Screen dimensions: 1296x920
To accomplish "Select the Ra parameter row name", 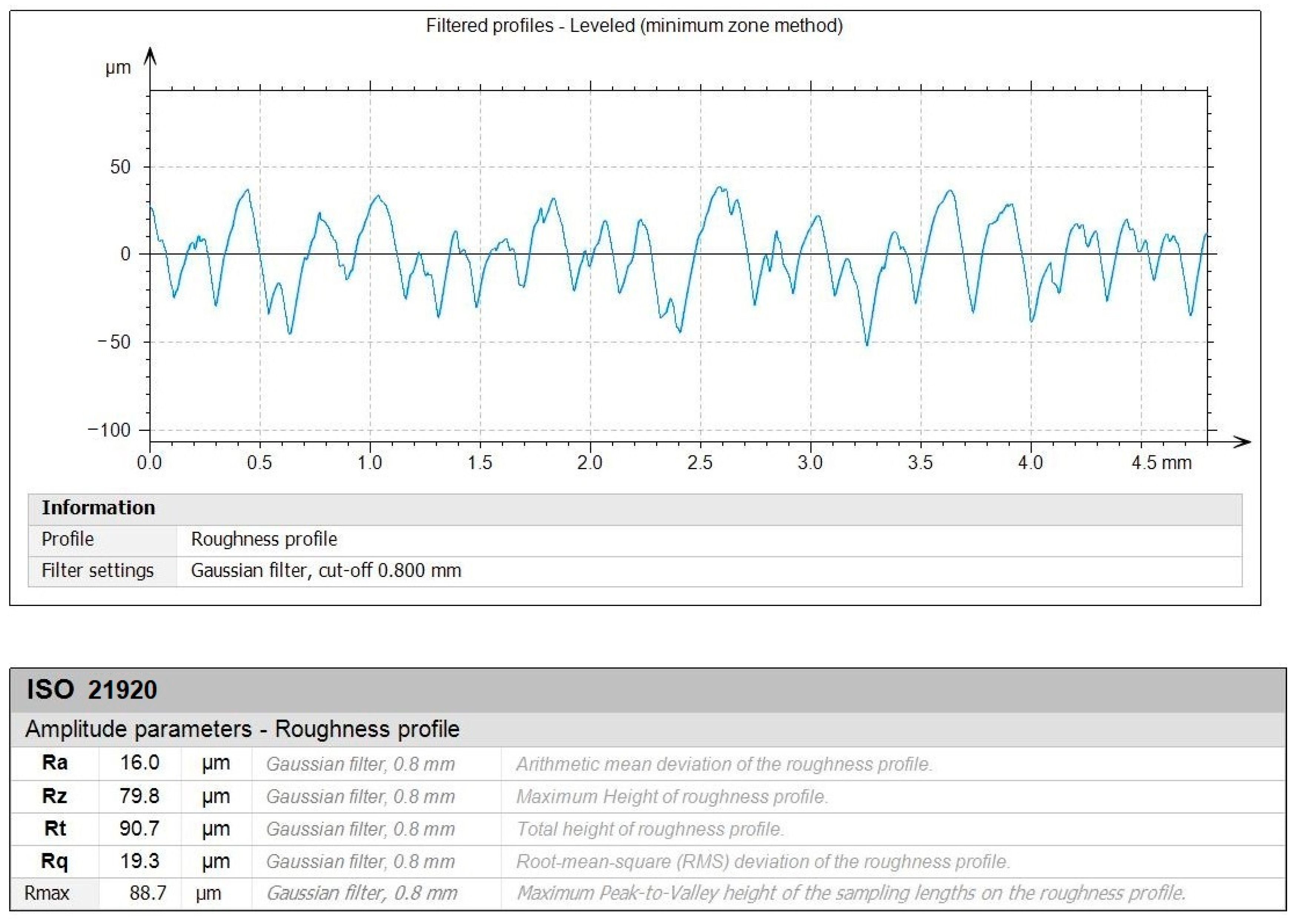I will (x=55, y=762).
